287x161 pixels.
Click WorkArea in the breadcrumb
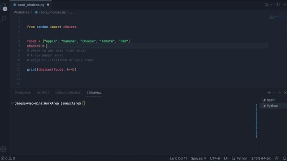(x=22, y=13)
